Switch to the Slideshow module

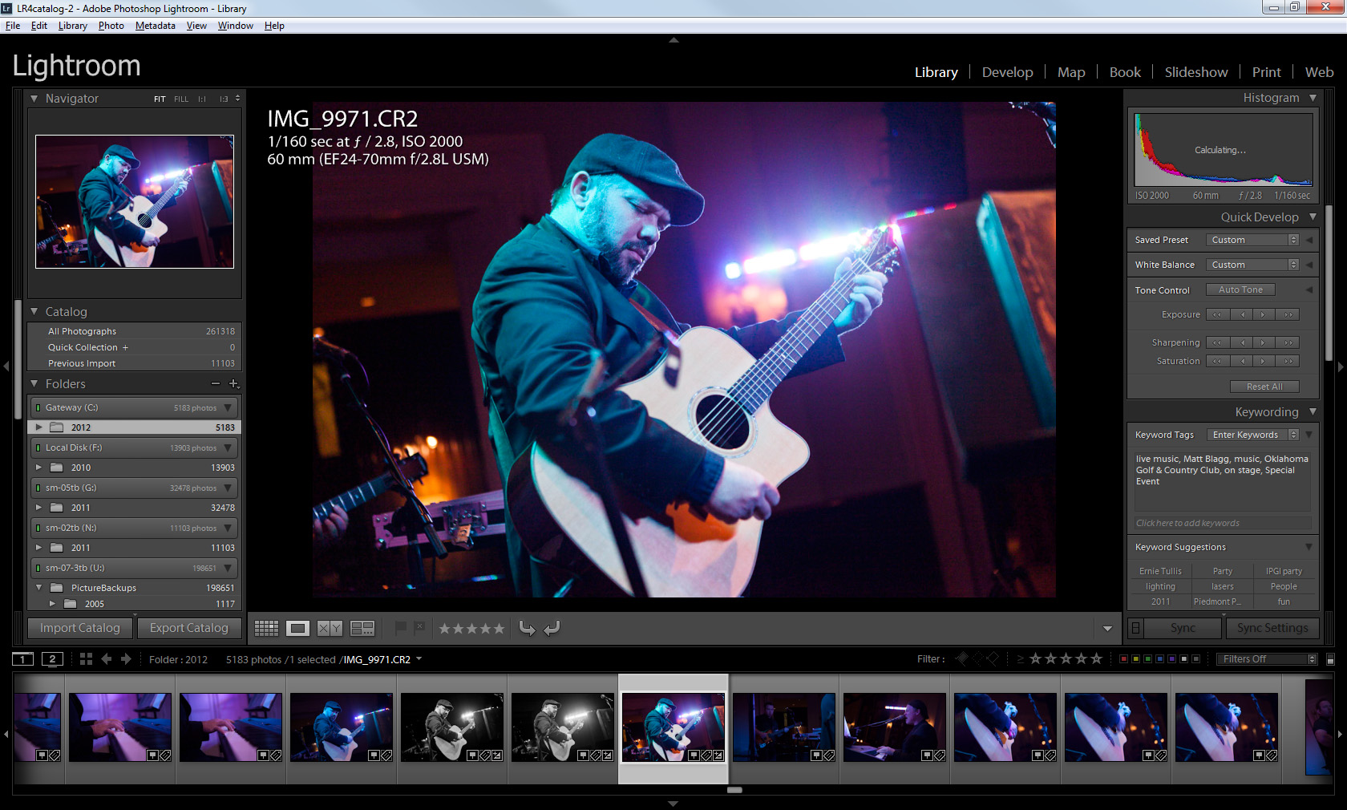pyautogui.click(x=1195, y=72)
